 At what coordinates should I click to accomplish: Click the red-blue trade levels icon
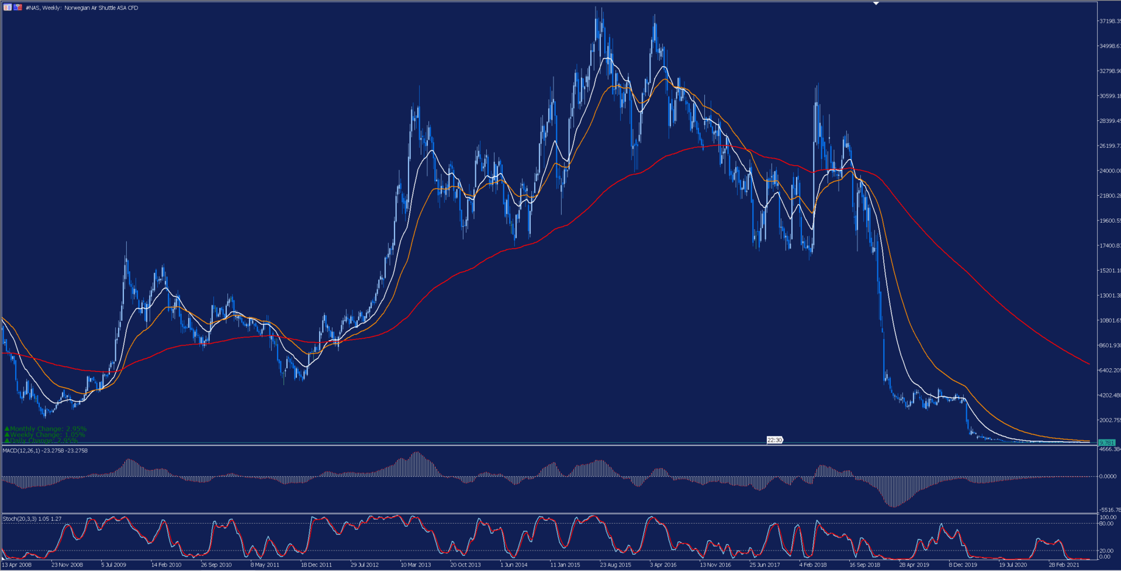click(x=18, y=8)
